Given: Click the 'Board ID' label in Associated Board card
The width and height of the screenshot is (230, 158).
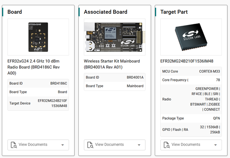Looking at the screenshot, I should (92, 77).
